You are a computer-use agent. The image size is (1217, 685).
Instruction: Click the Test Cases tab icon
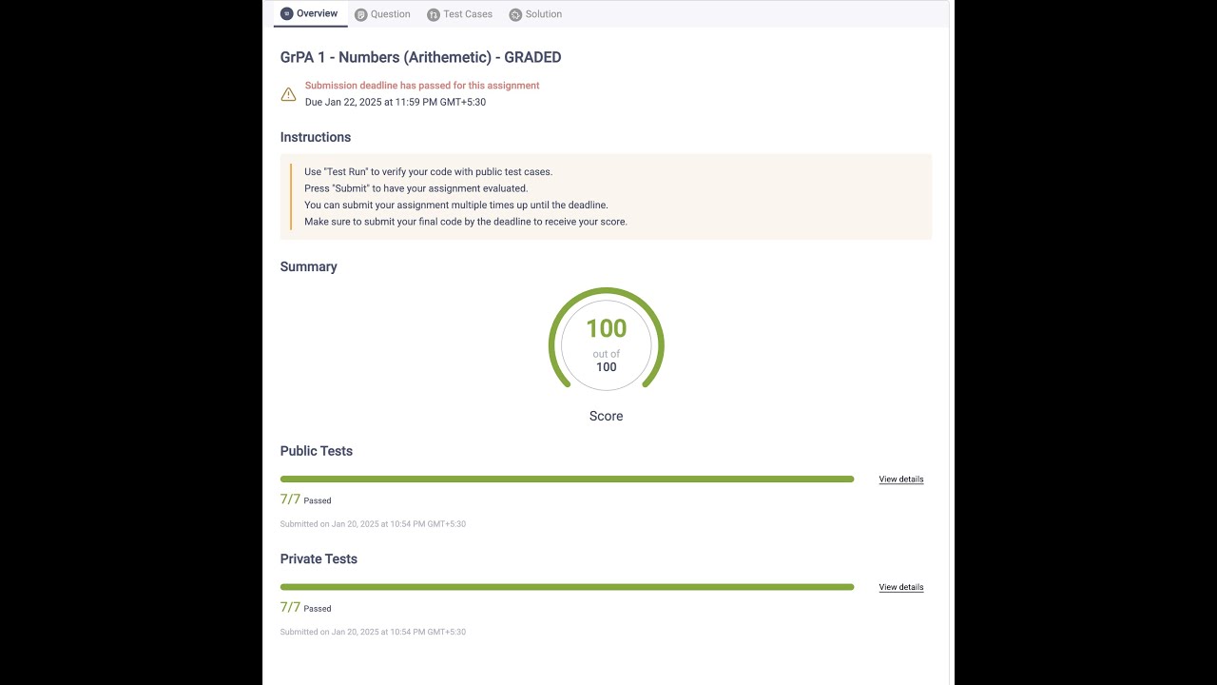434,14
